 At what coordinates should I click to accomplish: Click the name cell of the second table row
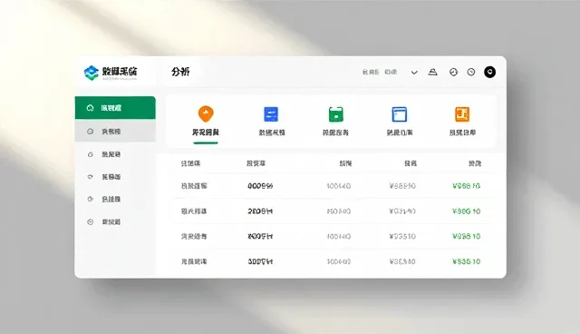(x=194, y=211)
